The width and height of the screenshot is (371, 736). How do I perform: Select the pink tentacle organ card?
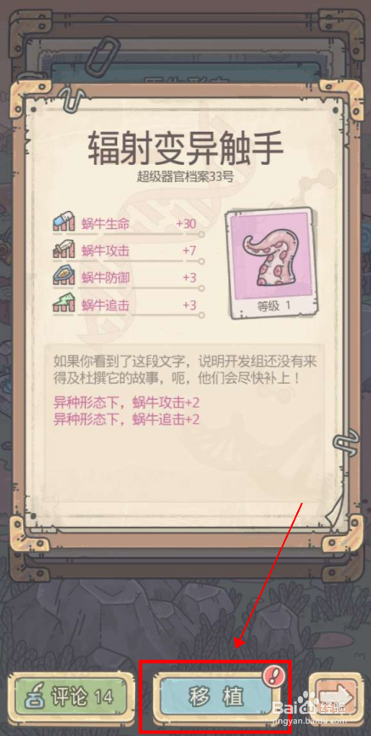[270, 262]
